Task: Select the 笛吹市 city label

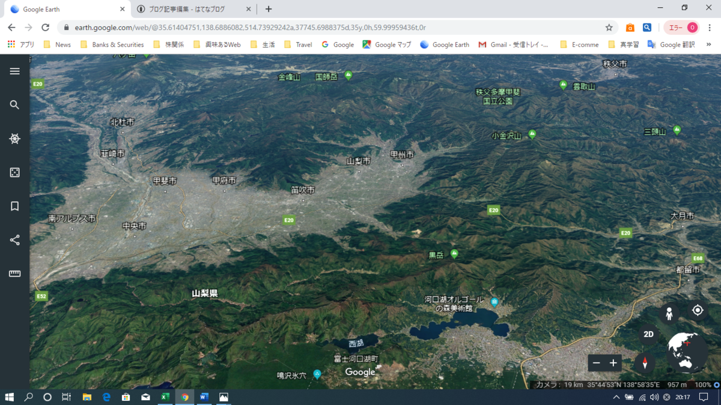Action: [x=303, y=190]
